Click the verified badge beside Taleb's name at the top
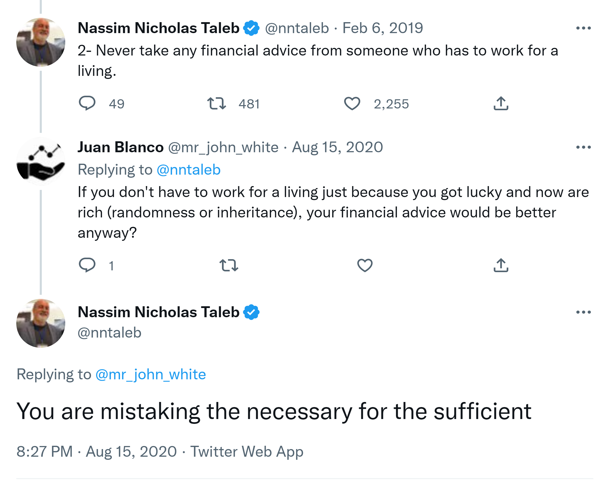This screenshot has height=487, width=604. coord(251,28)
